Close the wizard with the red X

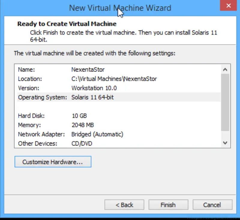(228, 5)
